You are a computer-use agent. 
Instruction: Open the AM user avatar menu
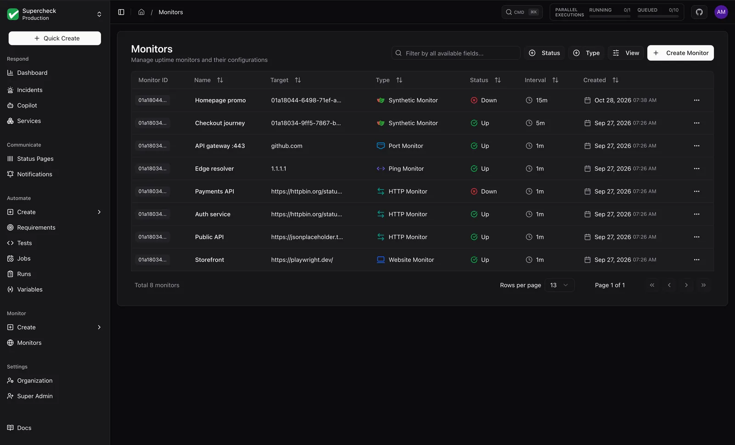(x=721, y=12)
